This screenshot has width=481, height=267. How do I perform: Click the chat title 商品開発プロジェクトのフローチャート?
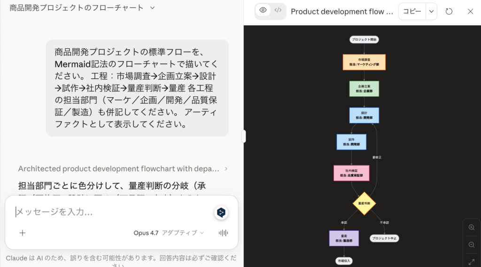77,8
